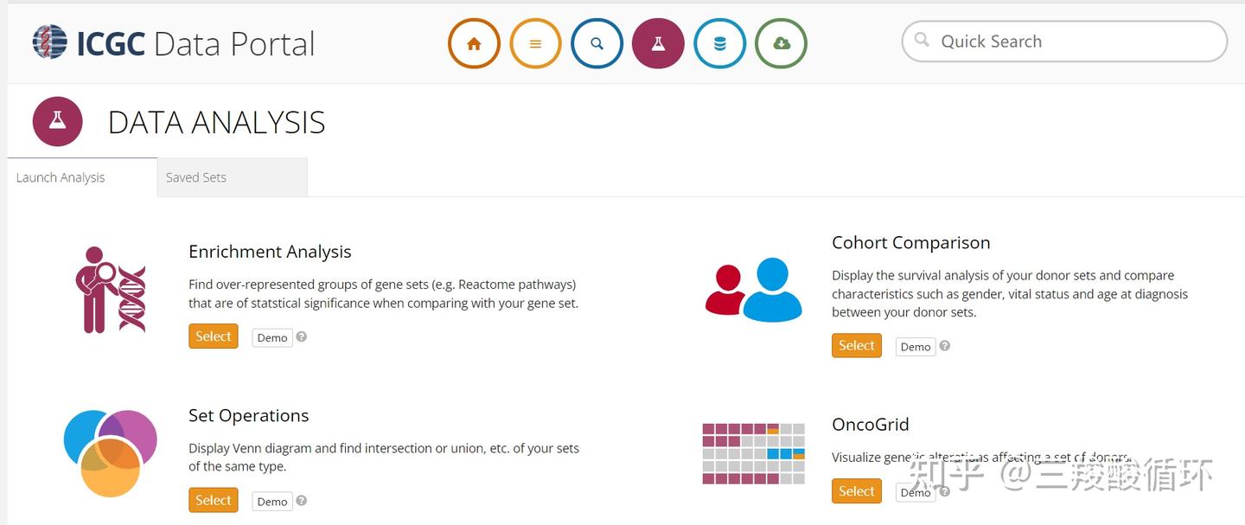Click the Set Operations Venn diagram icon

point(111,452)
